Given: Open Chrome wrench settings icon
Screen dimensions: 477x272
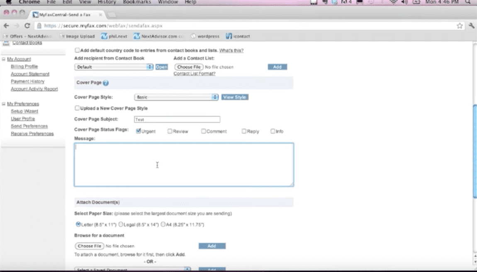Looking at the screenshot, I should tap(472, 26).
